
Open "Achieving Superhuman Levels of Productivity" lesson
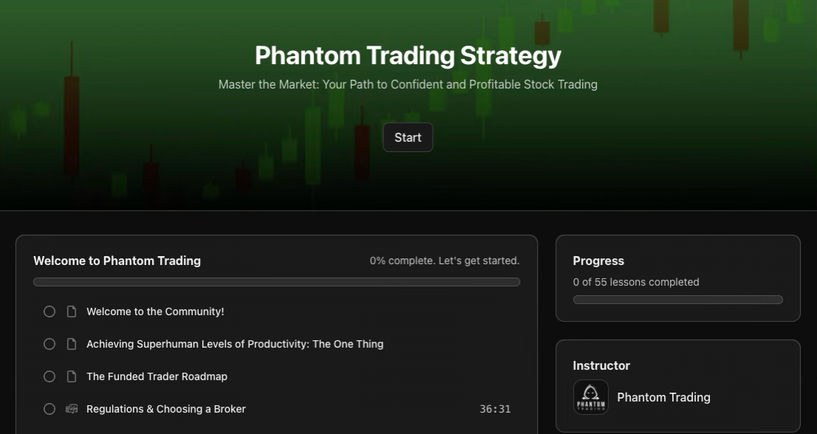tap(235, 344)
